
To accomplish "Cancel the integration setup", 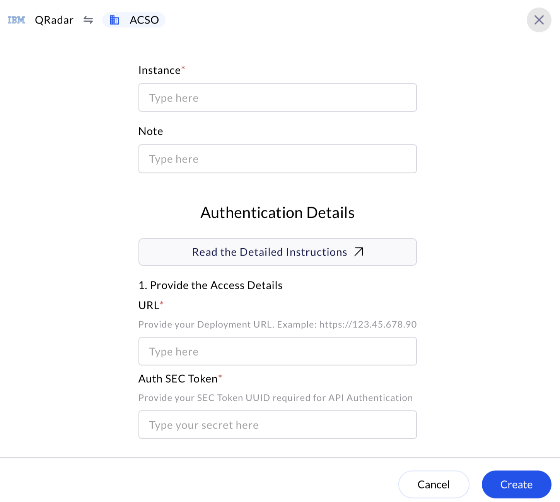I will point(434,484).
